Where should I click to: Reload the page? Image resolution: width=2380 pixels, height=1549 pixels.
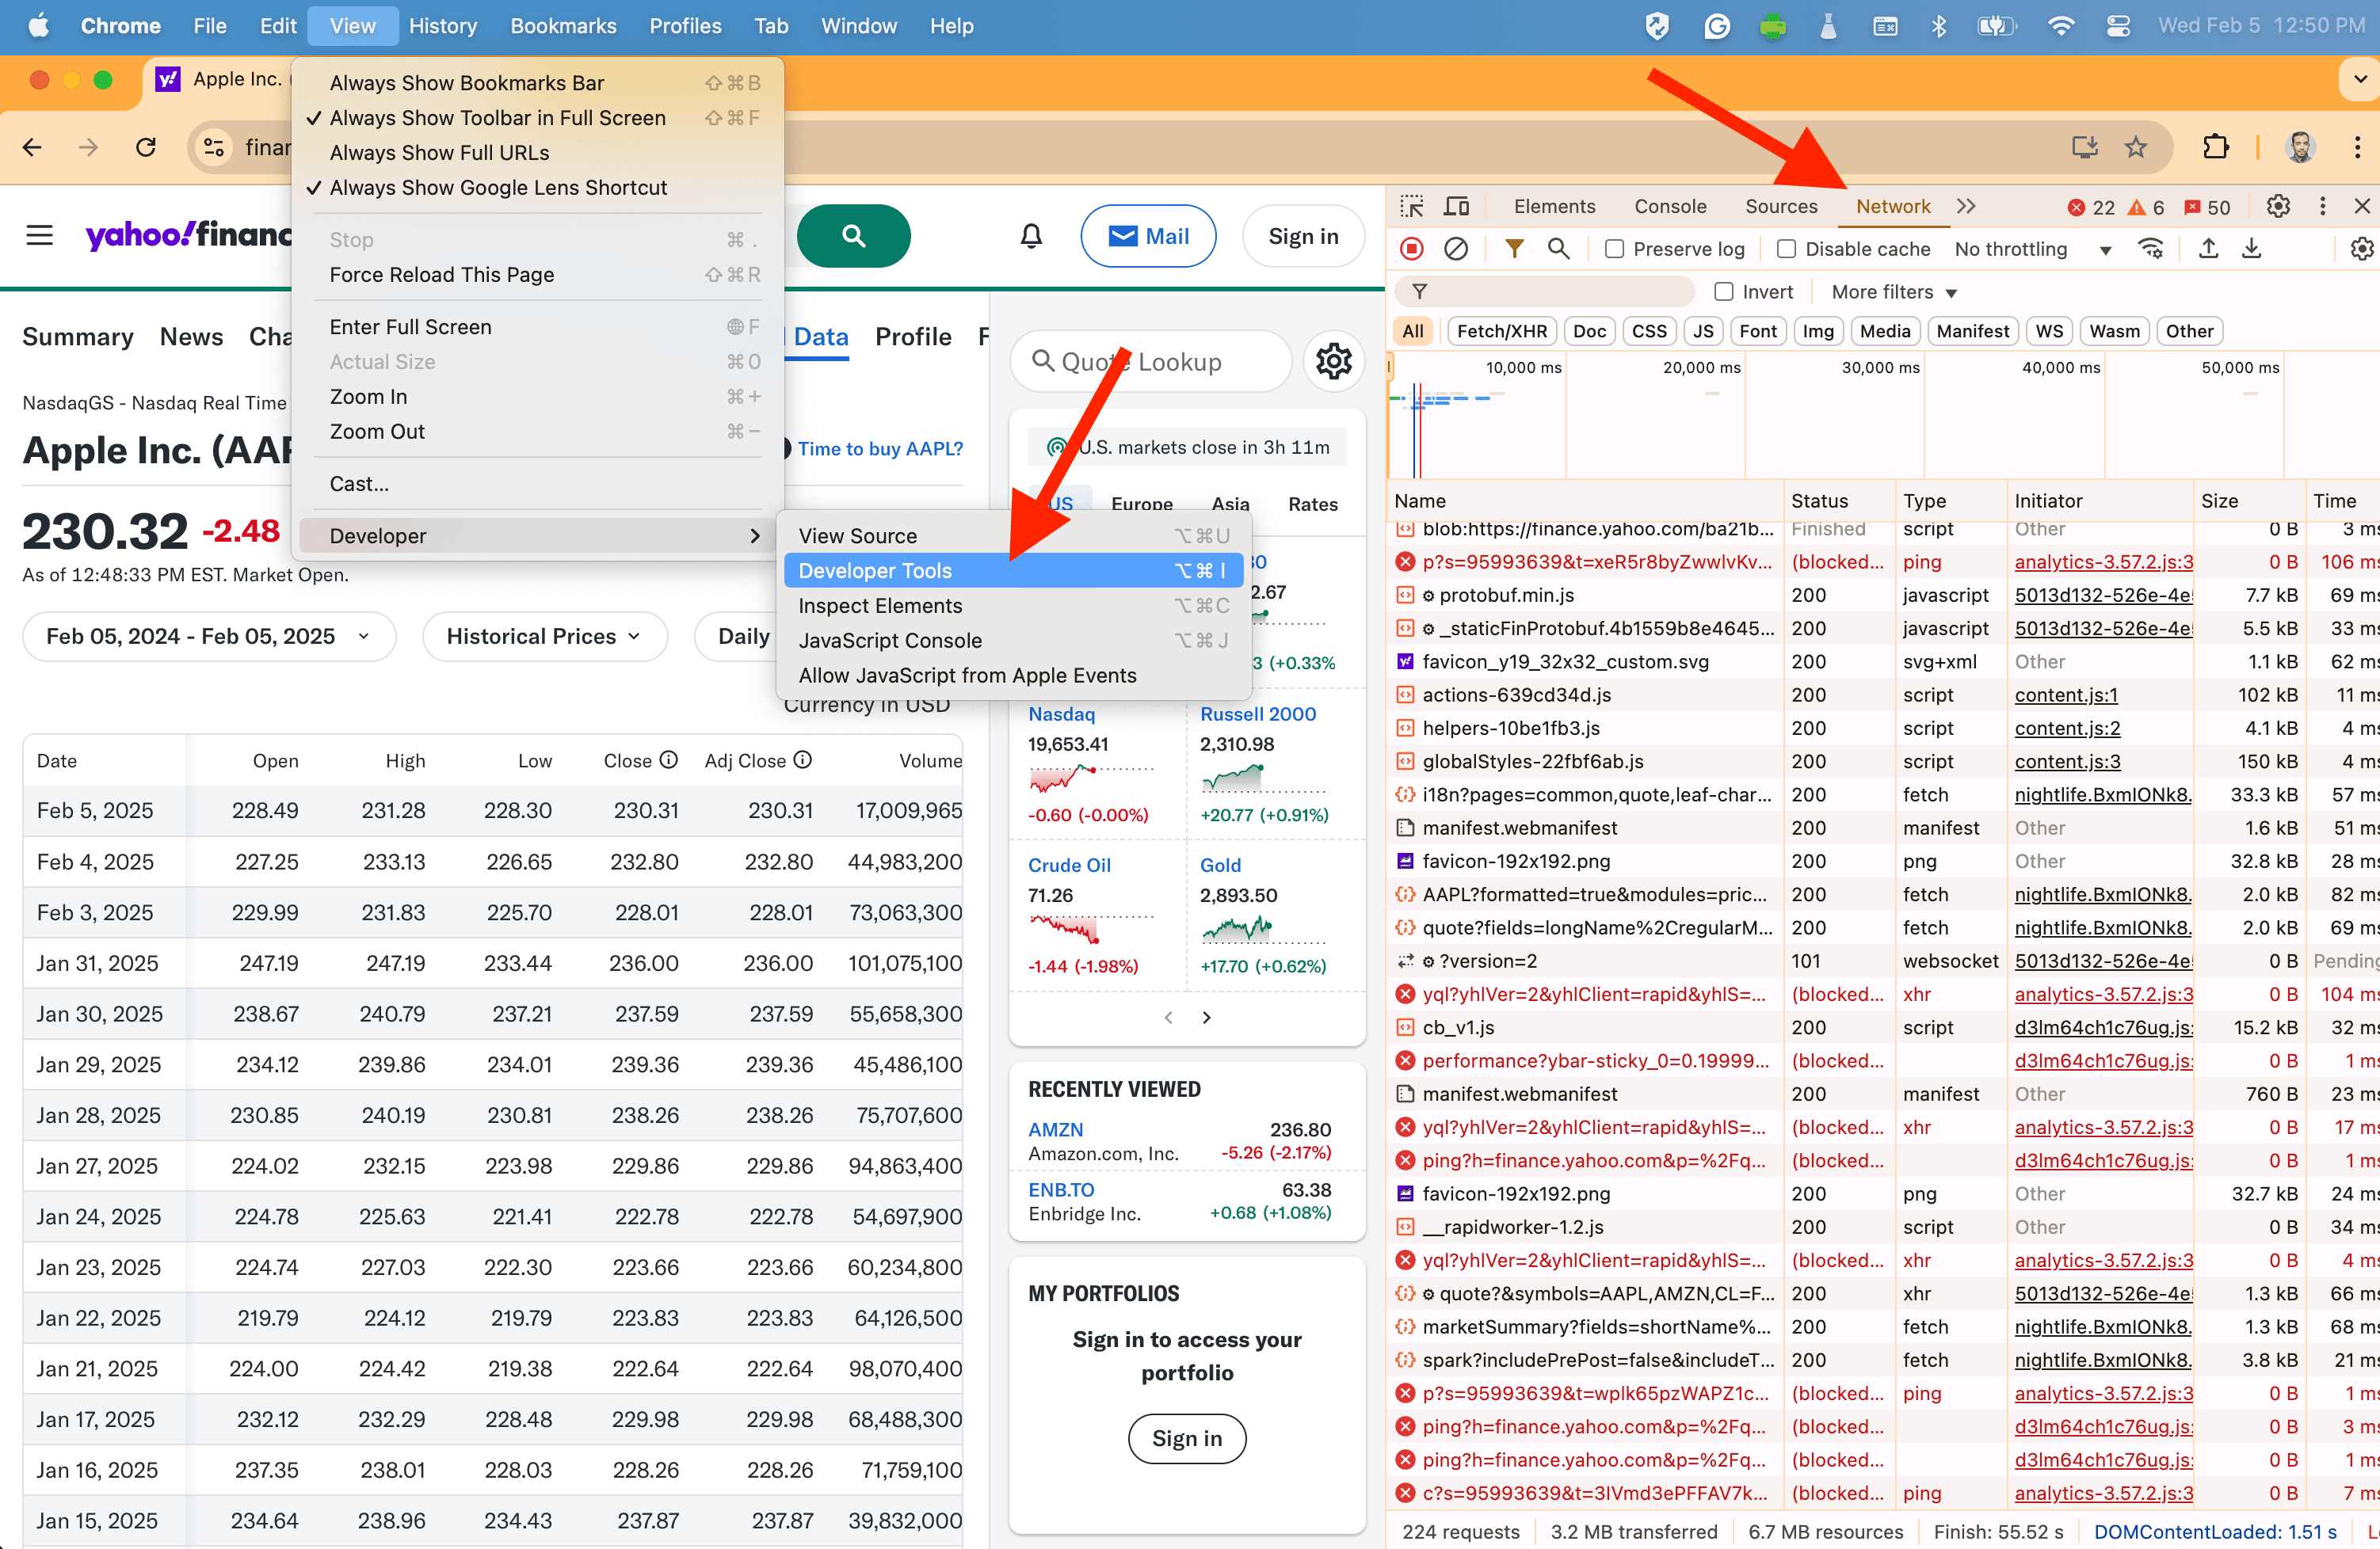[x=146, y=148]
